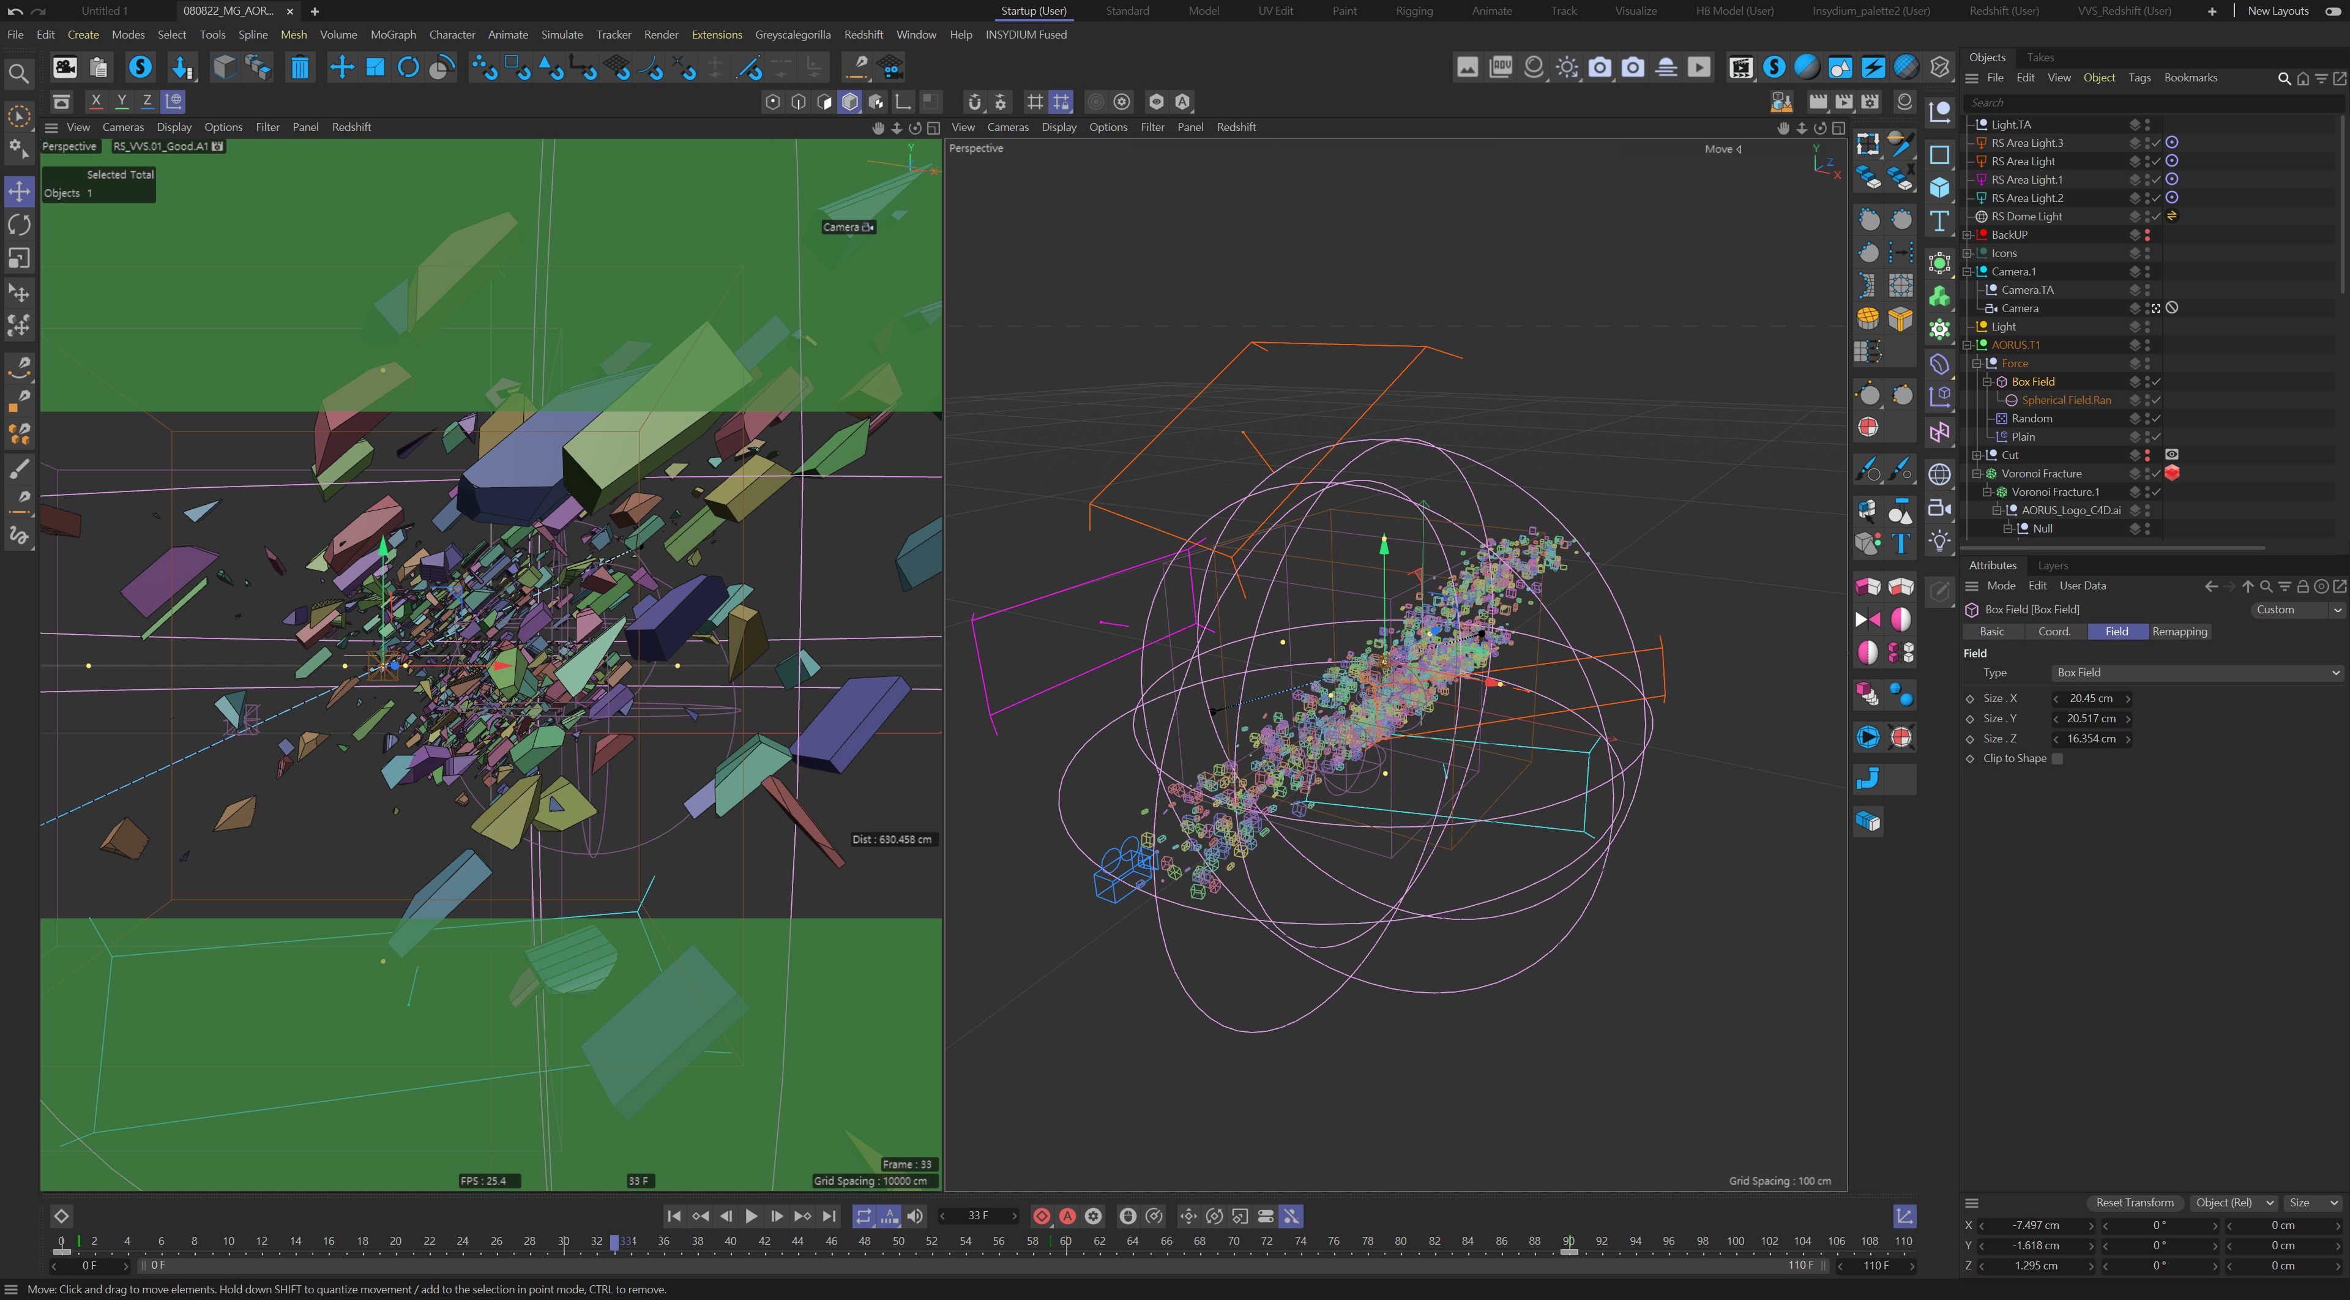Click the Record Active Objects keyframe button
2350x1300 pixels.
1041,1216
